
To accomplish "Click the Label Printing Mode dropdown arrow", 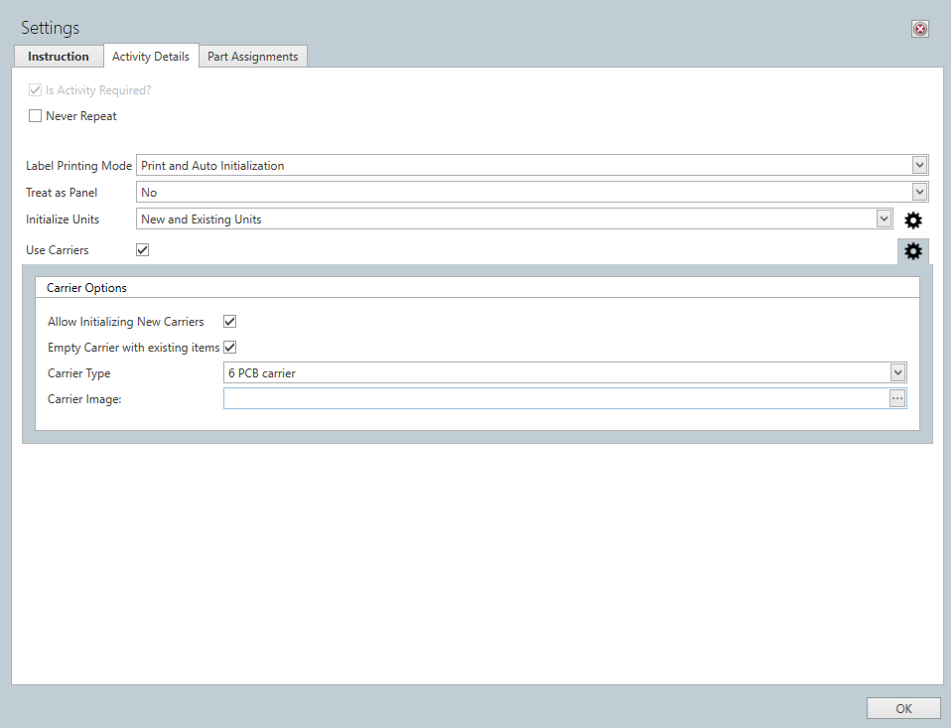I will (919, 165).
